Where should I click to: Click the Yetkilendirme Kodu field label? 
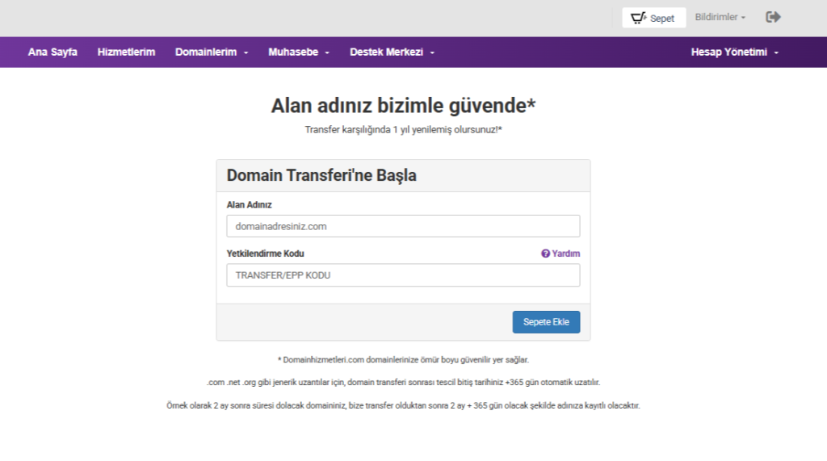click(x=265, y=254)
